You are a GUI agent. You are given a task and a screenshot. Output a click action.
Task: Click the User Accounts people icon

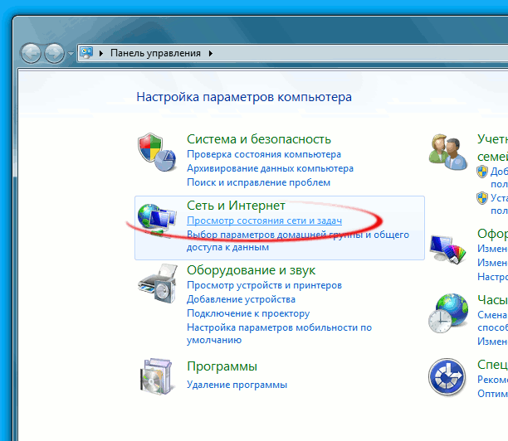point(448,150)
